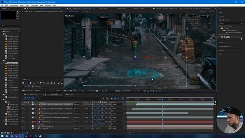Hide the 3D Tracker Camera layer
The image size is (245, 138).
point(23,126)
